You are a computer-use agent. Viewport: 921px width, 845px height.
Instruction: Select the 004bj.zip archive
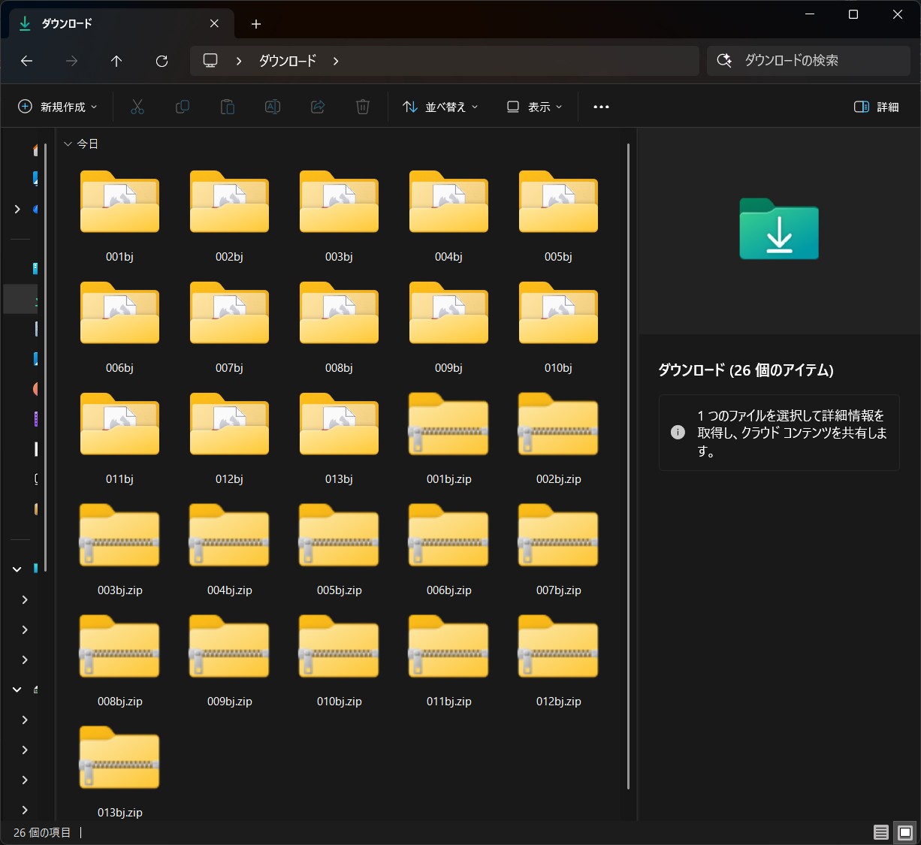click(229, 549)
